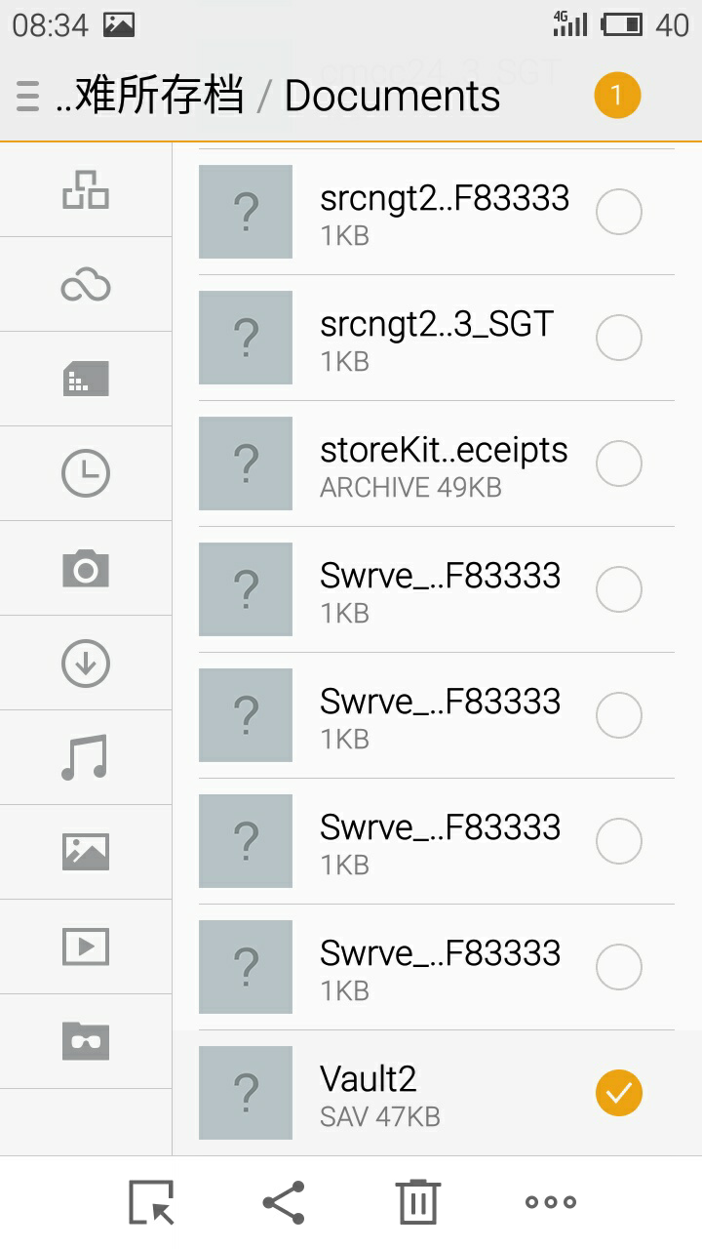This screenshot has height=1249, width=702.
Task: Select the SD card sidebar icon
Action: point(86,379)
